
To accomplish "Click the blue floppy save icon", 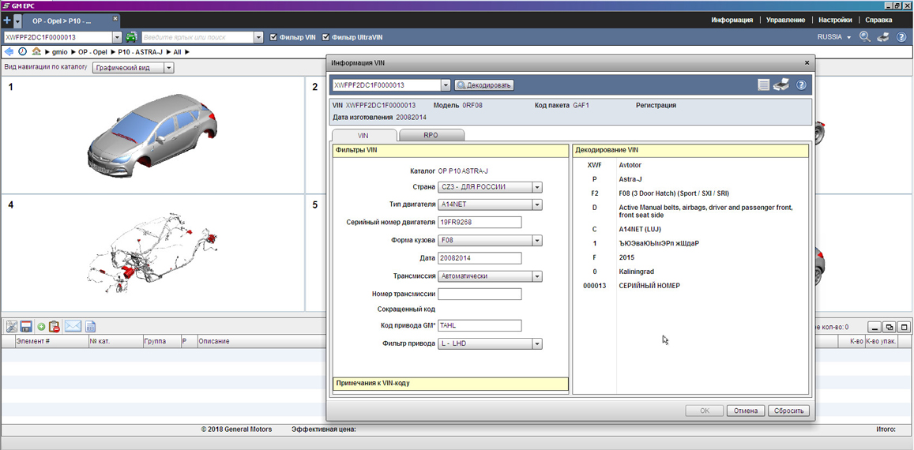I will click(26, 327).
